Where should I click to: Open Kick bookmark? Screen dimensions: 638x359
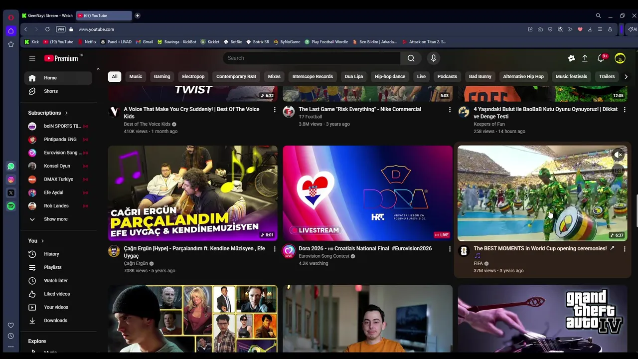31,42
